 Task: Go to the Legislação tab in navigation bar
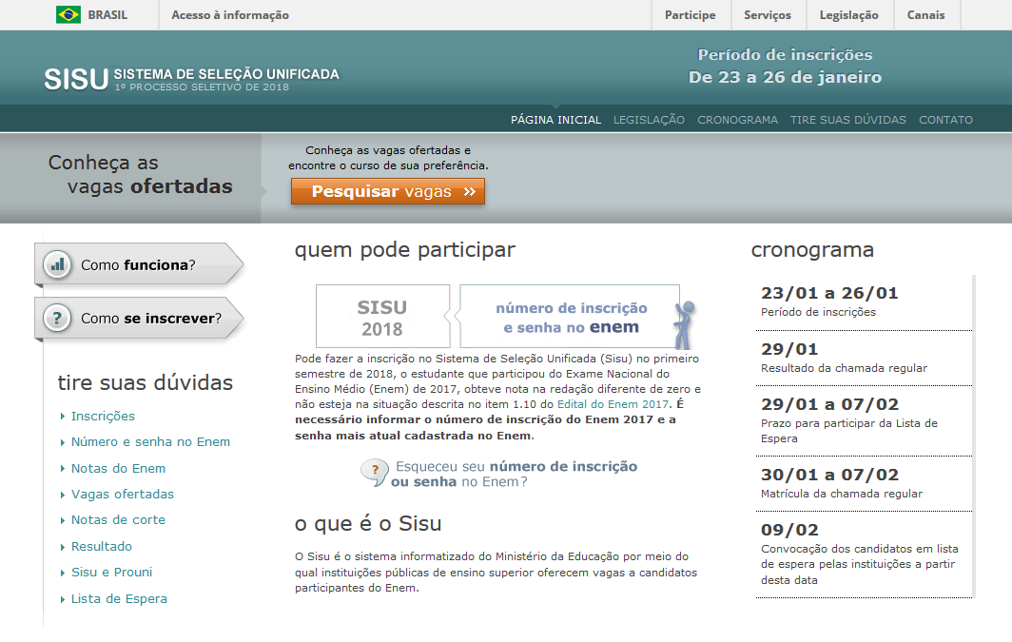coord(649,120)
